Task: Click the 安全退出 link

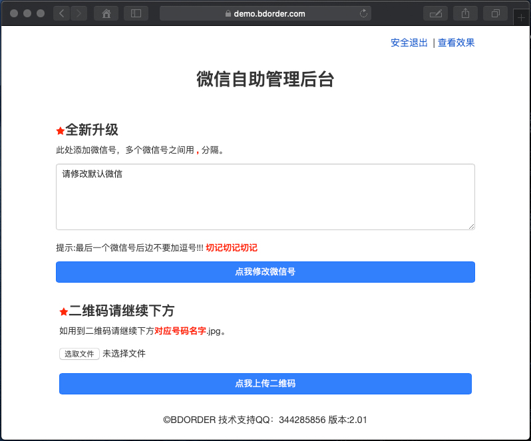Action: 409,43
